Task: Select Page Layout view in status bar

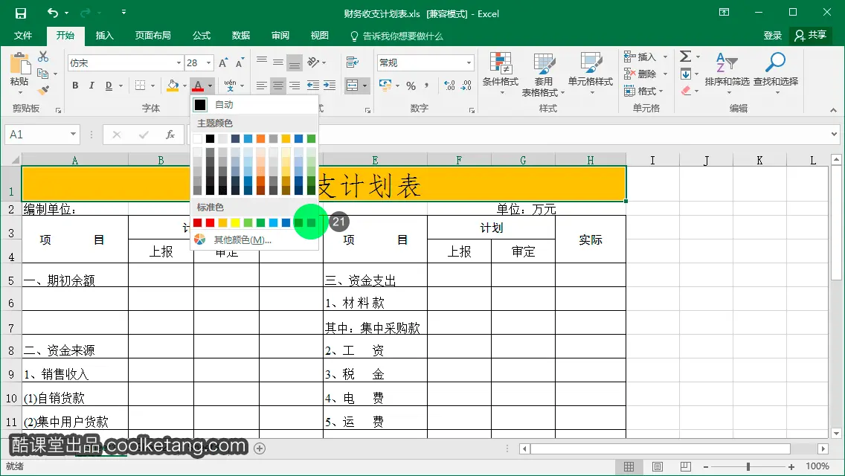Action: coord(658,466)
